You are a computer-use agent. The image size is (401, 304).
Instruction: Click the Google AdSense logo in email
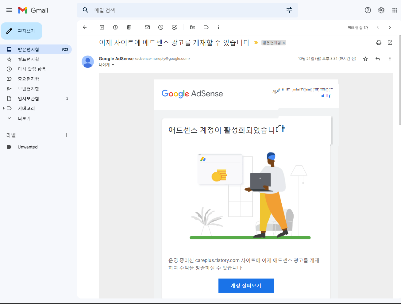click(x=192, y=94)
